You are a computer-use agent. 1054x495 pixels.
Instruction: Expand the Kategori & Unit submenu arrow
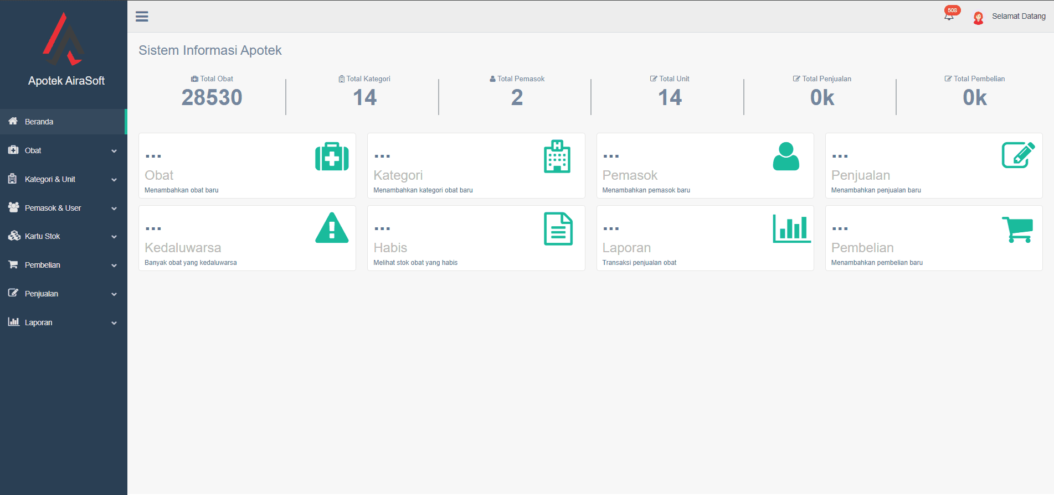pyautogui.click(x=114, y=180)
